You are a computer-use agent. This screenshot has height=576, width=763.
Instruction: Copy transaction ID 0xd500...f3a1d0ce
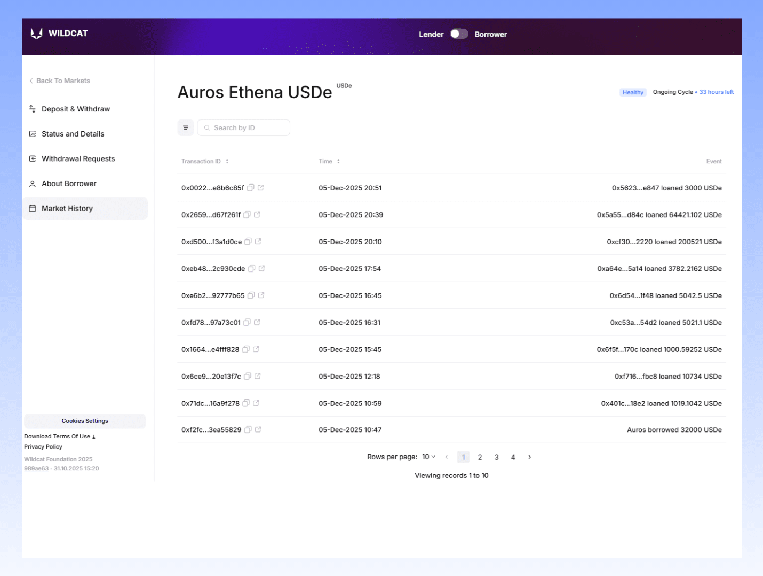pyautogui.click(x=248, y=242)
